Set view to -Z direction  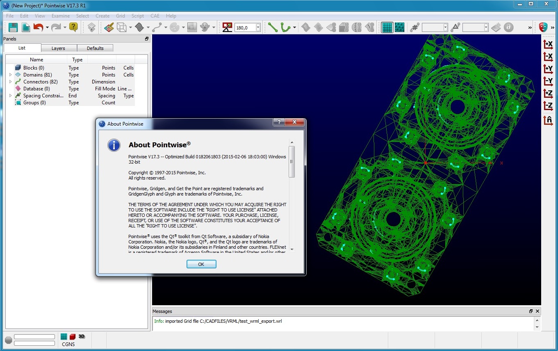[548, 106]
